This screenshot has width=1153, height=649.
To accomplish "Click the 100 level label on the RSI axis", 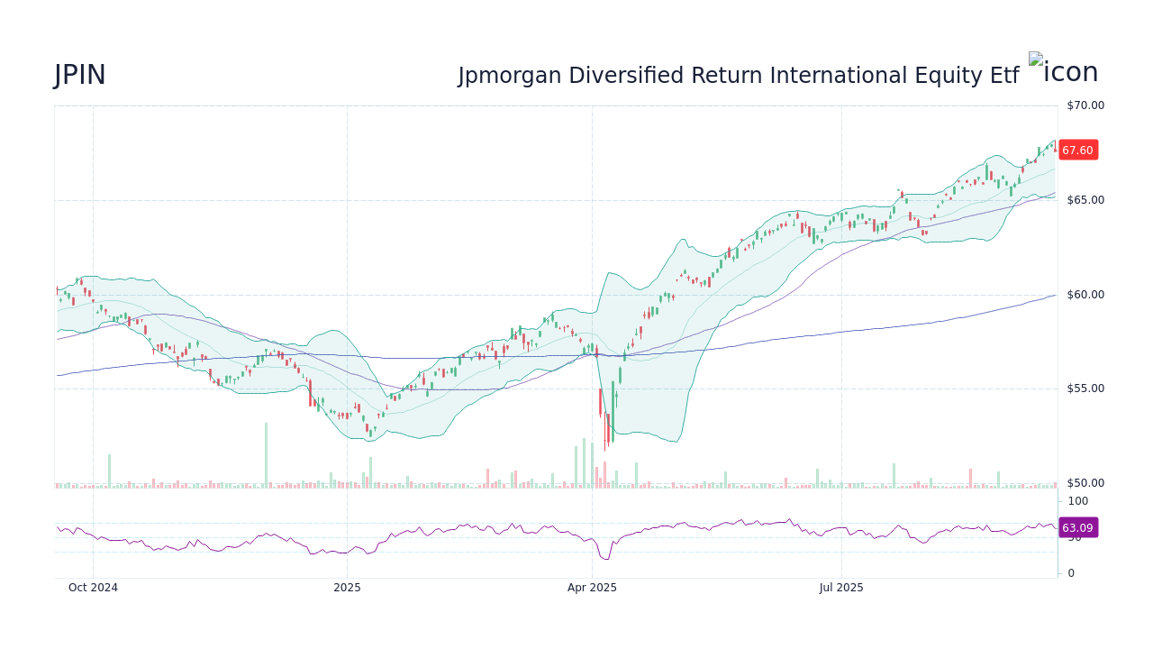I will click(x=1078, y=501).
